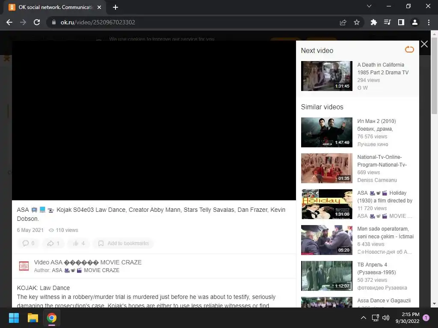Viewport: 438px width, 328px height.
Task: Open the share this page icon in address bar
Action: point(343,22)
